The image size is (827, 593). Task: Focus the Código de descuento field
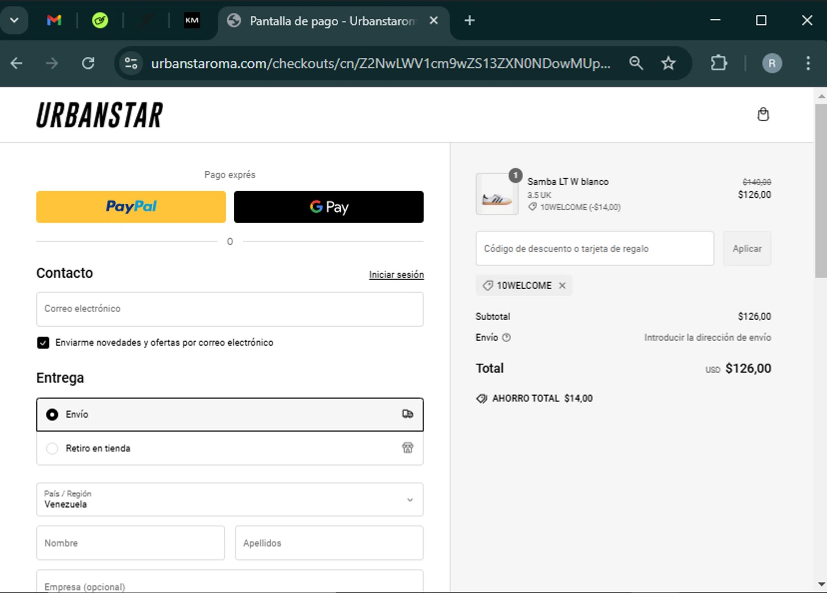click(595, 249)
